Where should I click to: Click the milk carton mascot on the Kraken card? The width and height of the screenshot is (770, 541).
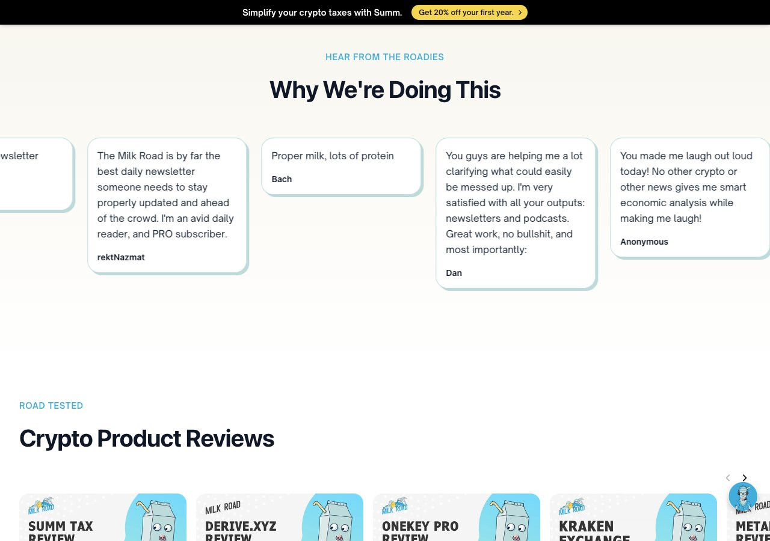coord(686,520)
